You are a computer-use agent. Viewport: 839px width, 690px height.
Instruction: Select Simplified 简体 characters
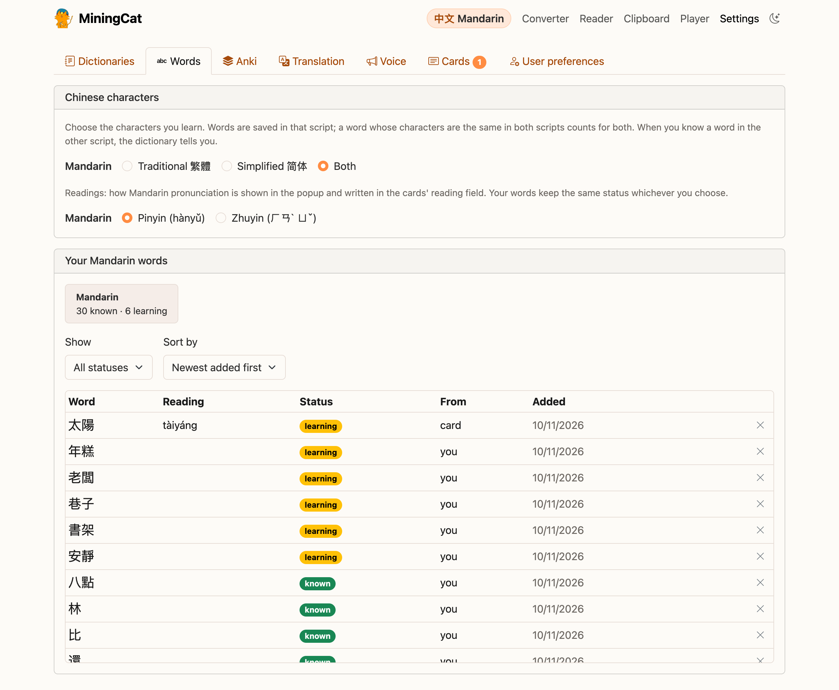(226, 166)
